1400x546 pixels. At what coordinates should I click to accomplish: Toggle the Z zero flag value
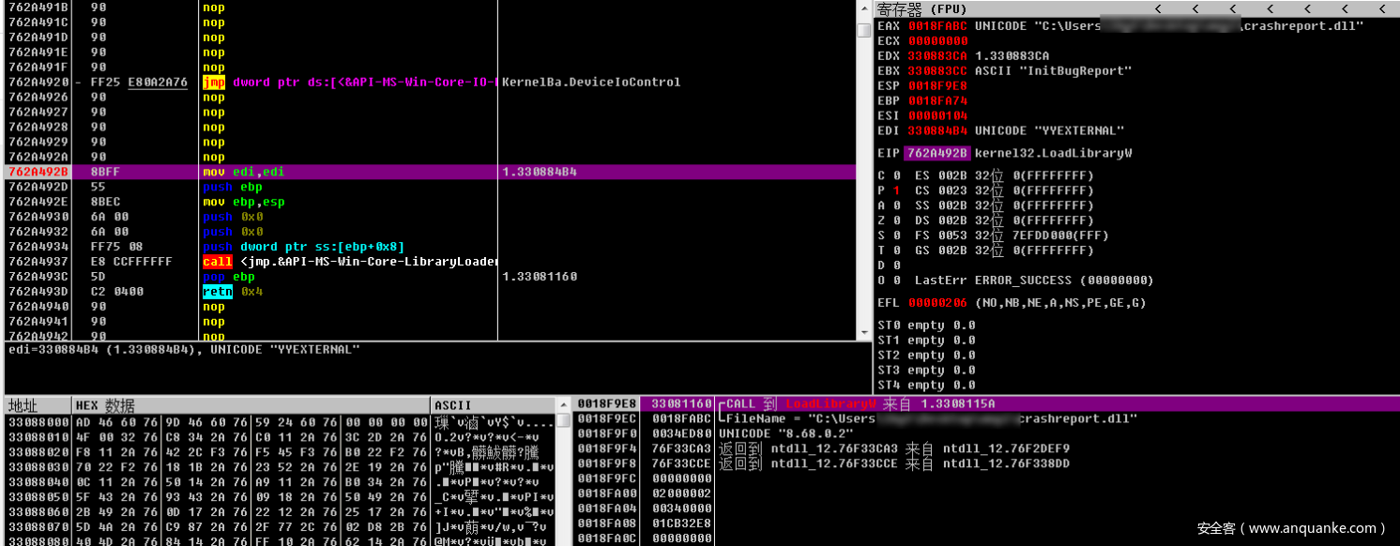click(896, 220)
